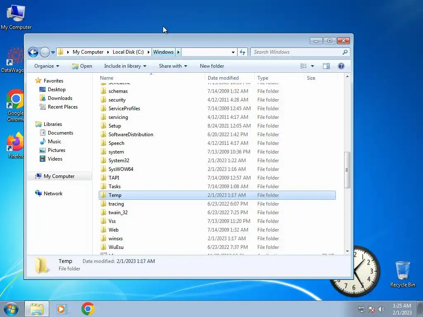This screenshot has height=317, width=423.
Task: Select the Speech folder icon
Action: tap(103, 143)
